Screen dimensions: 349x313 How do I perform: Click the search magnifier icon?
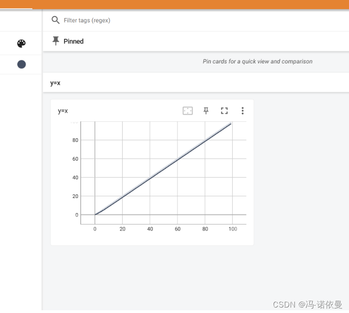pos(56,20)
